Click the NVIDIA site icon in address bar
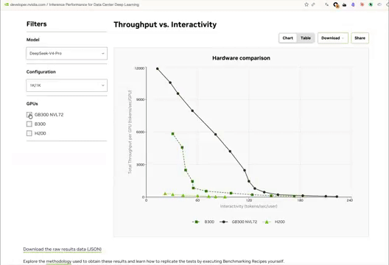 tap(7, 4)
